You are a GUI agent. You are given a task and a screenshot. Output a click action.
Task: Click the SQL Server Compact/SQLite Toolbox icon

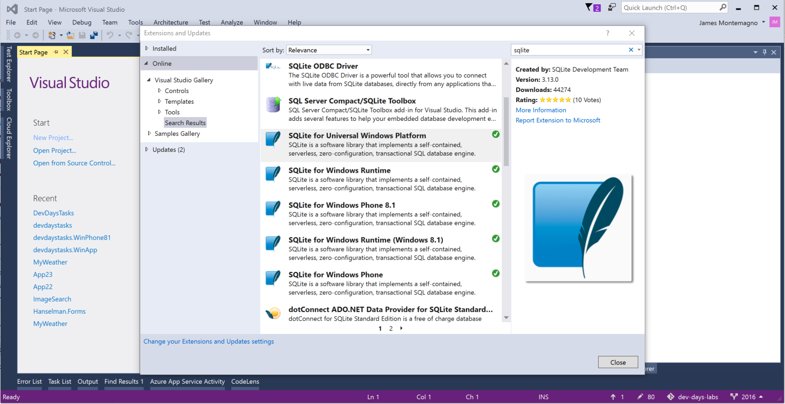(273, 105)
